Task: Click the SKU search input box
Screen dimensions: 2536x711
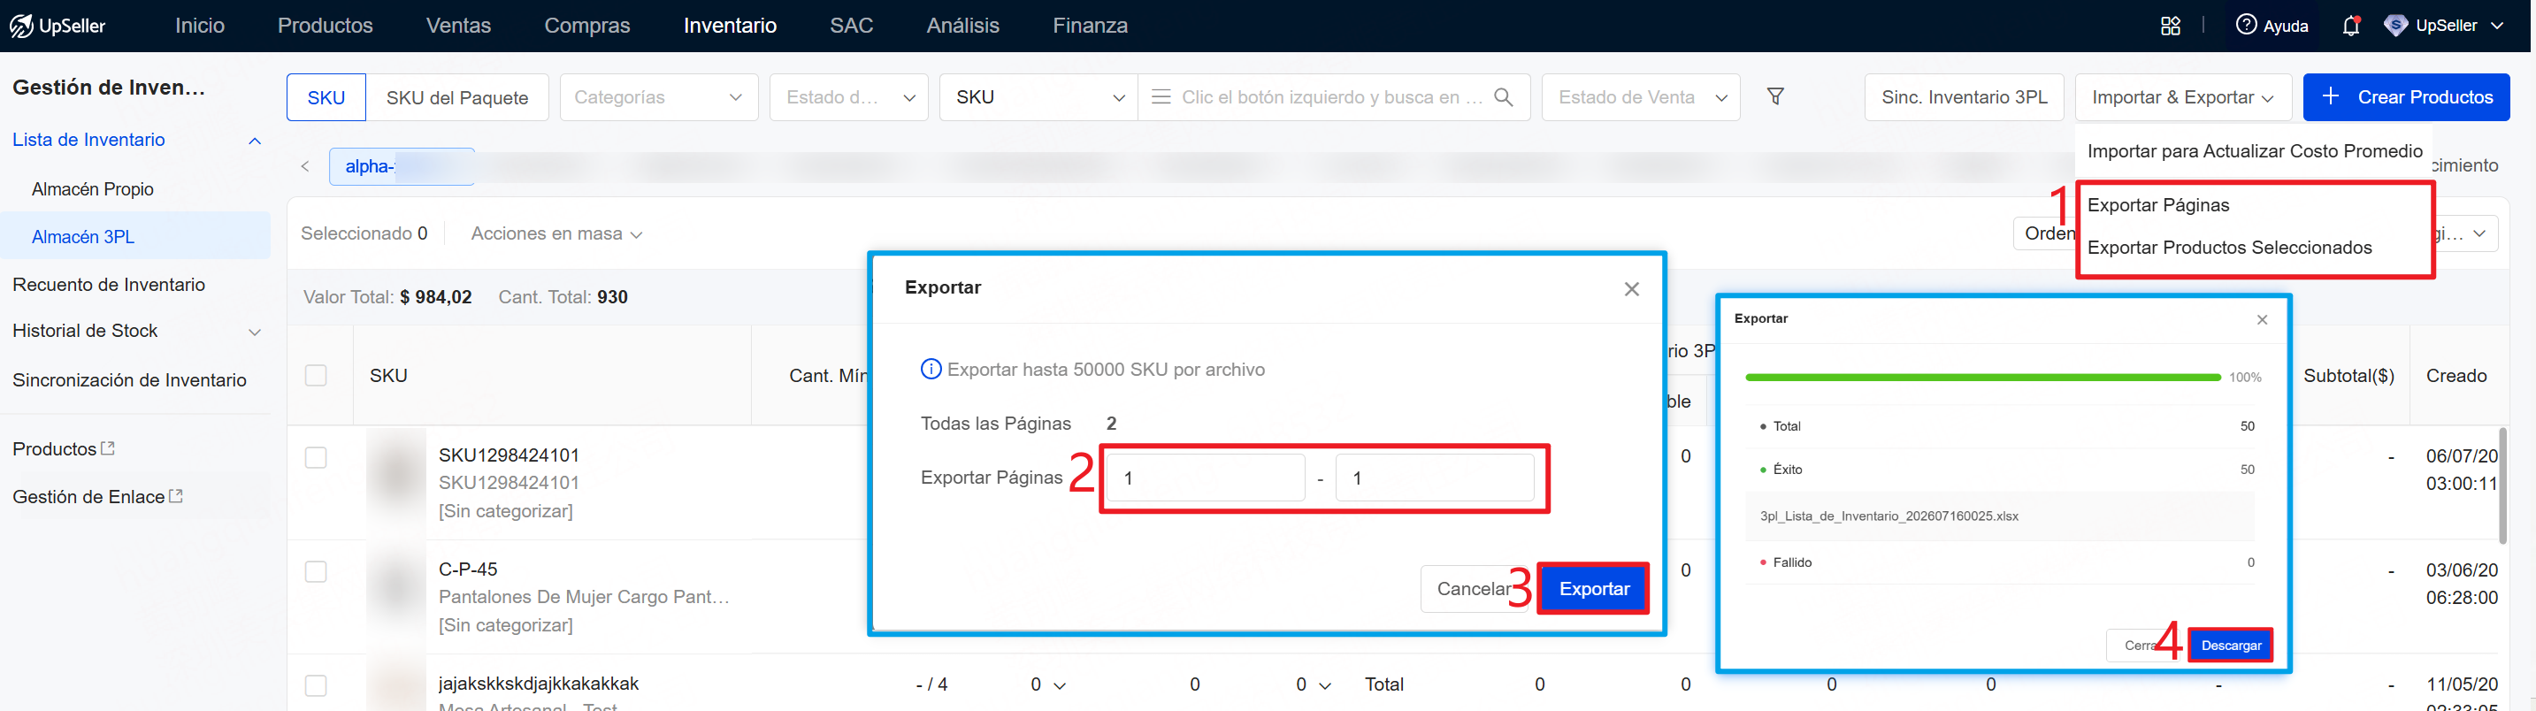Action: point(1333,96)
